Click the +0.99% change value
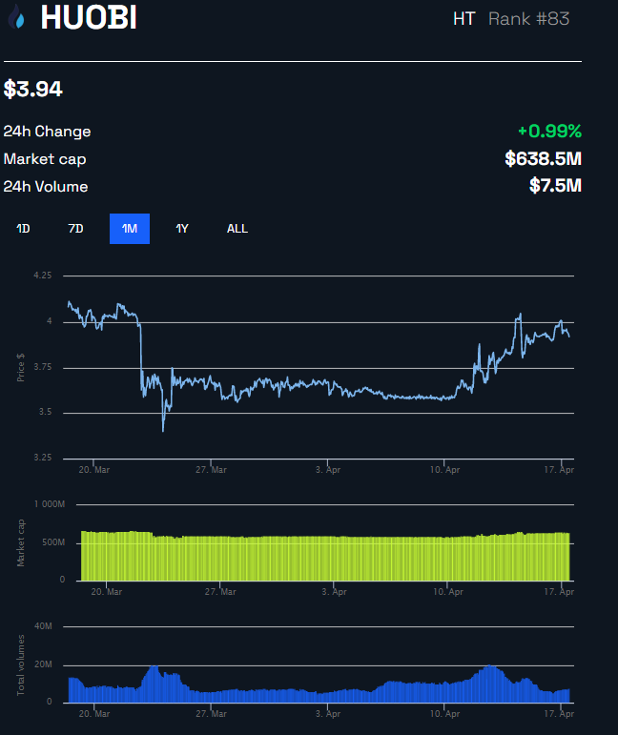618x735 pixels. tap(549, 132)
